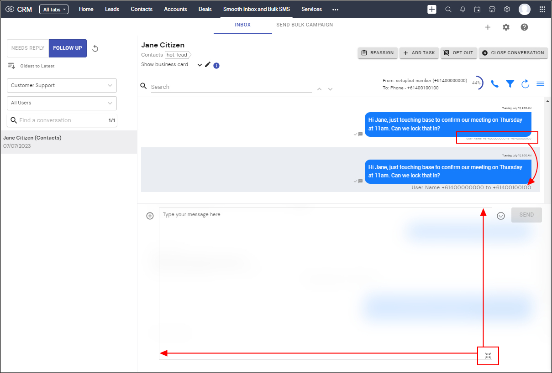The width and height of the screenshot is (552, 373).
Task: Collapse the message box using shrink icon
Action: (x=488, y=356)
